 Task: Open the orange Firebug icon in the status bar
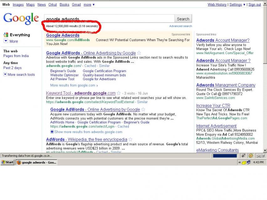[x=251, y=156]
